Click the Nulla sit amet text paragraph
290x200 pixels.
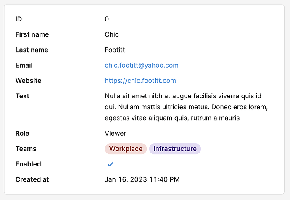[x=186, y=107]
